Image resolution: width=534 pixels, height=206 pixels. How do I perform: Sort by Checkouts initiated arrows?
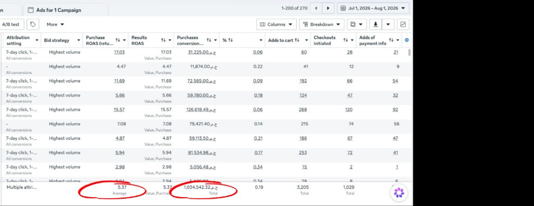(x=346, y=40)
